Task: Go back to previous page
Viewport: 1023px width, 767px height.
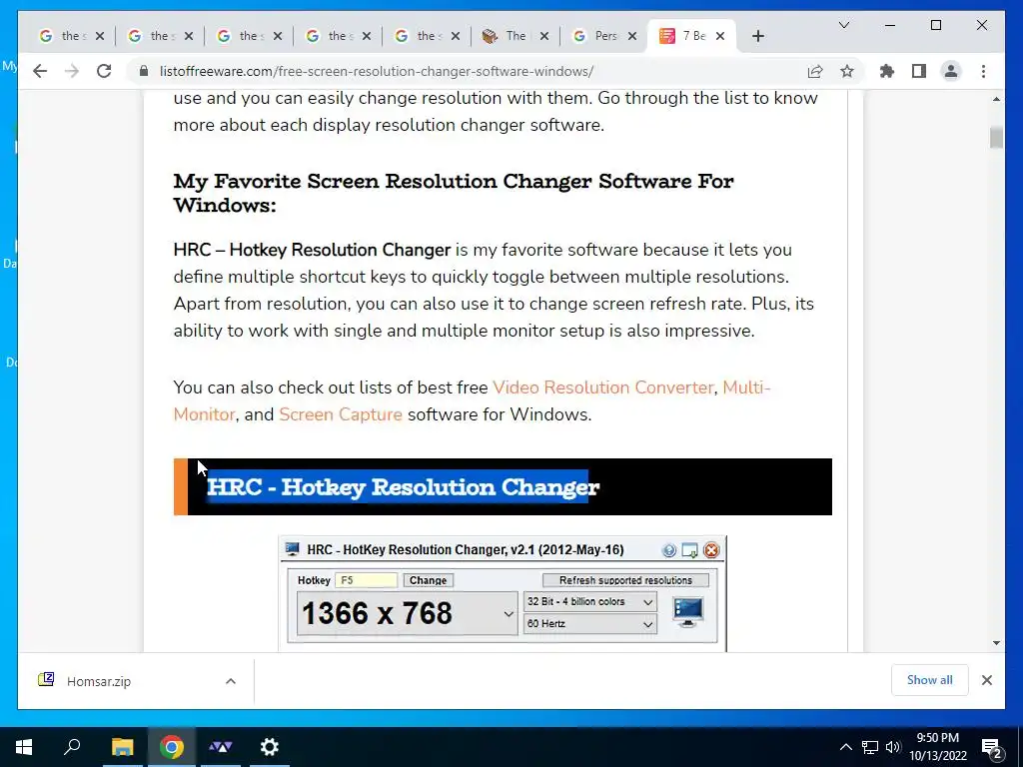Action: (x=40, y=71)
